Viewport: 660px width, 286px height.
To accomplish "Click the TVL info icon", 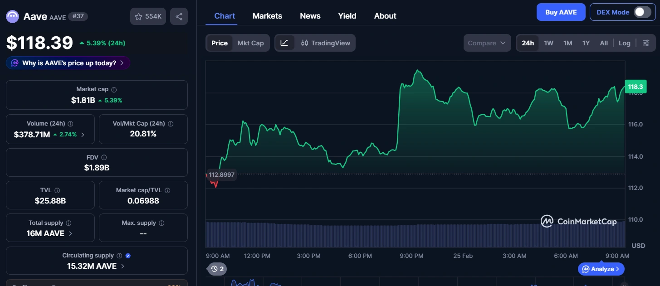I will 57,191.
